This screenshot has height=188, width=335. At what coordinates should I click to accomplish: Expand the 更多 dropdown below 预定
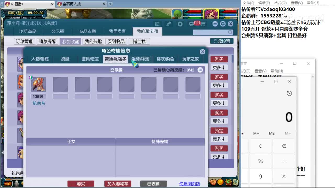(219, 139)
